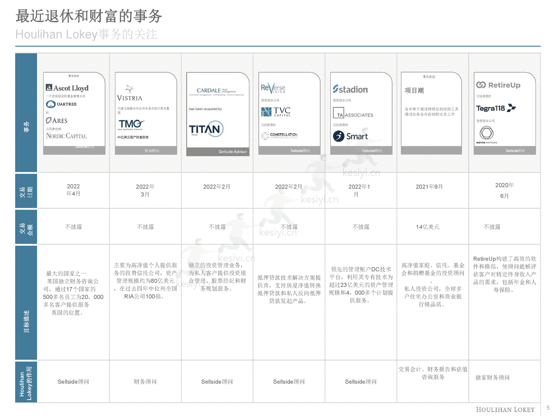Click the Tegra118 logo
Viewport: 556px width, 417px height.
(x=496, y=108)
